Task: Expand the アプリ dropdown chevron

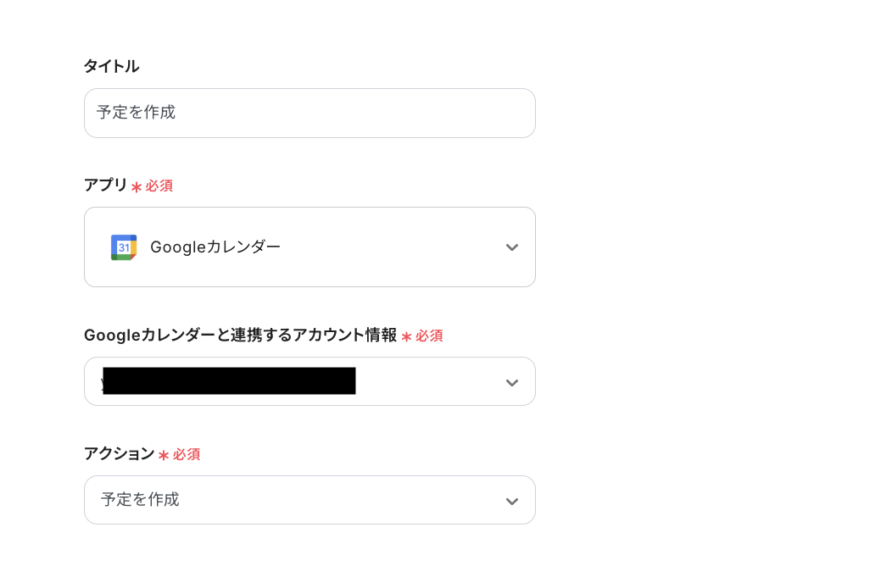Action: (x=511, y=247)
